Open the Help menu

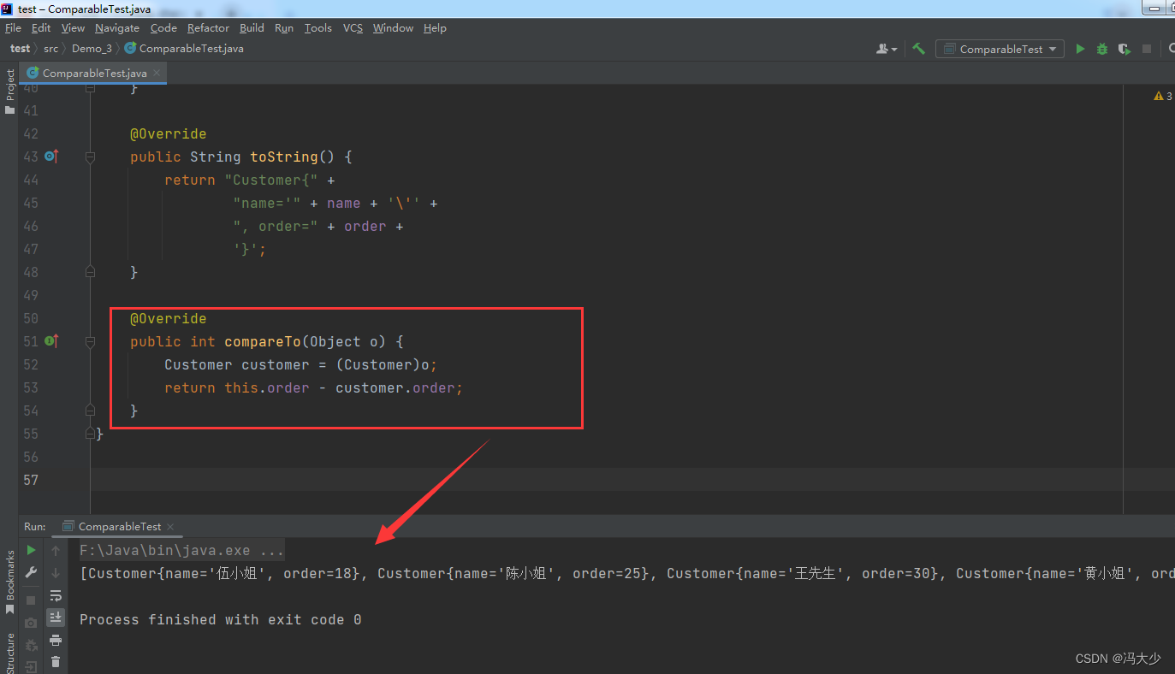[x=435, y=27]
